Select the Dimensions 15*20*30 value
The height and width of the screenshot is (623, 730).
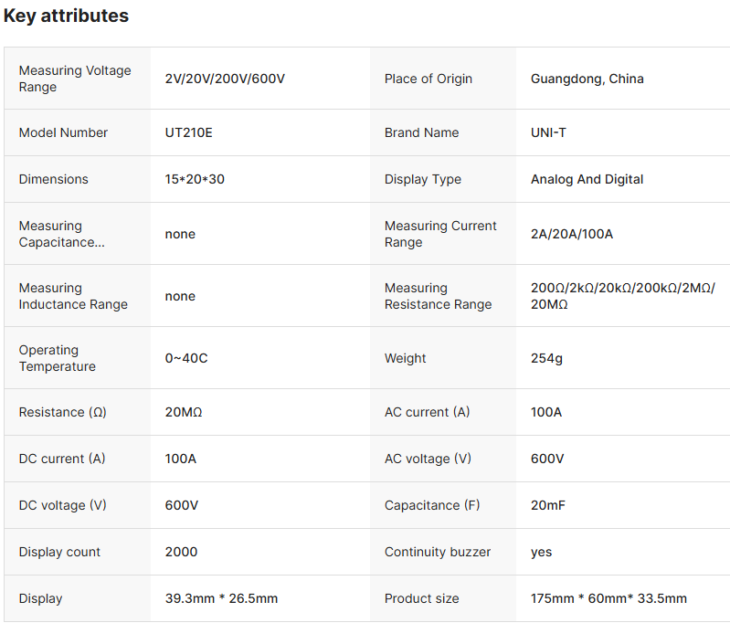[x=195, y=179]
